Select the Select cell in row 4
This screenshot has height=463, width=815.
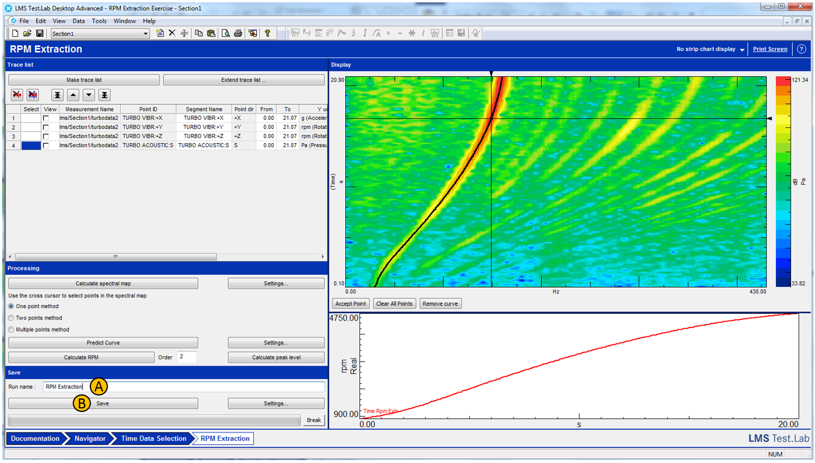(31, 146)
